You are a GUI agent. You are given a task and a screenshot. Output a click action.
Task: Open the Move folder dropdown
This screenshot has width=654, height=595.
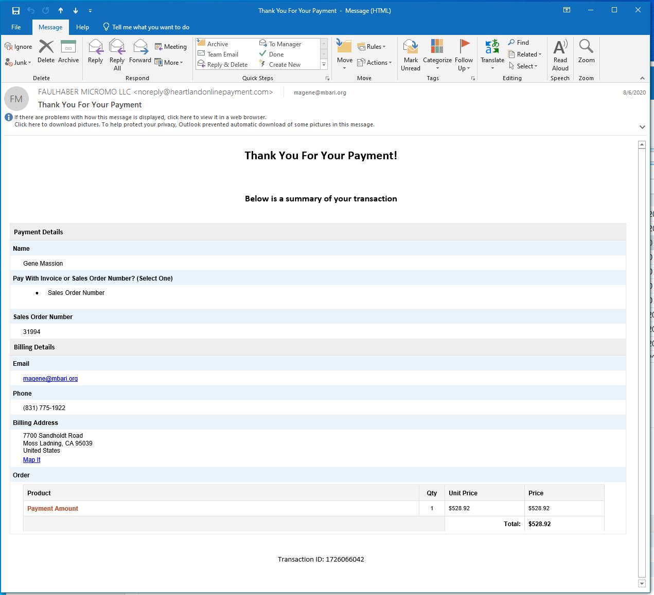(x=345, y=54)
